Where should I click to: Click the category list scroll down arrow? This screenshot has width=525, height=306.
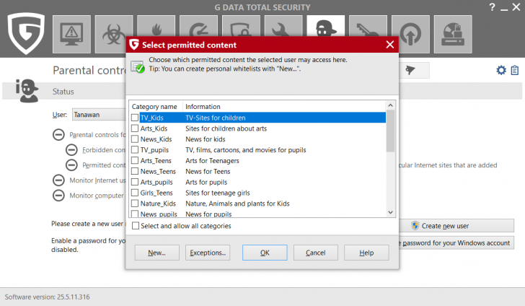coord(390,212)
